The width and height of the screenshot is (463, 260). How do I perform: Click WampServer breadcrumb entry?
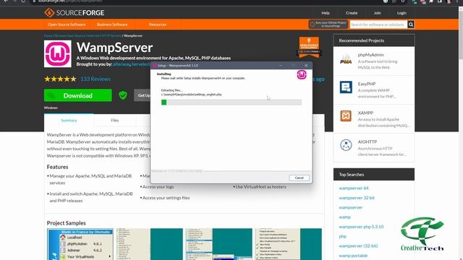pyautogui.click(x=133, y=35)
